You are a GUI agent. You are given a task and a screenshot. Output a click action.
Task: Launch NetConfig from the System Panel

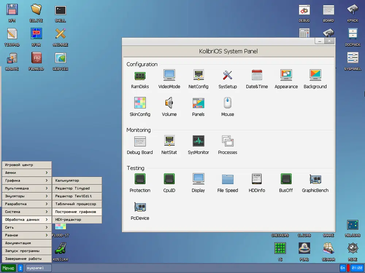198,76
